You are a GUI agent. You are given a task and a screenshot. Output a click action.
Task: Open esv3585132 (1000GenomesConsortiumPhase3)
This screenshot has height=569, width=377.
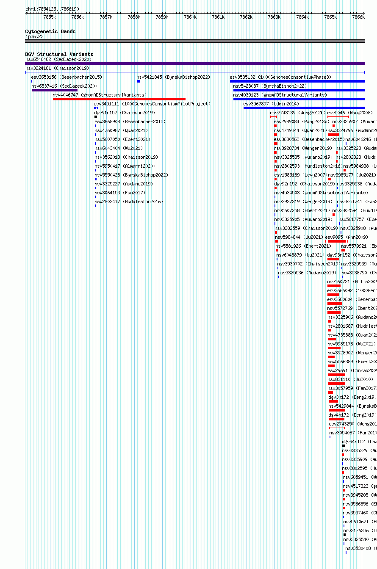click(281, 77)
